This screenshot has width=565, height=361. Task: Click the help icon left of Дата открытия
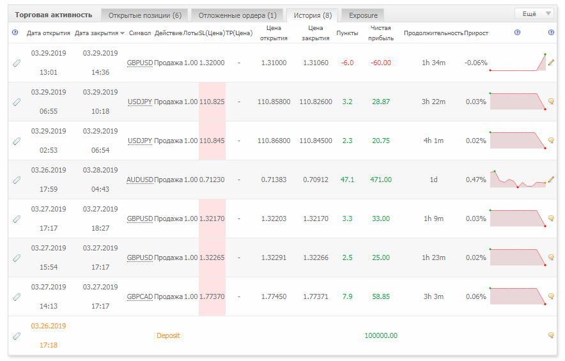click(x=15, y=33)
